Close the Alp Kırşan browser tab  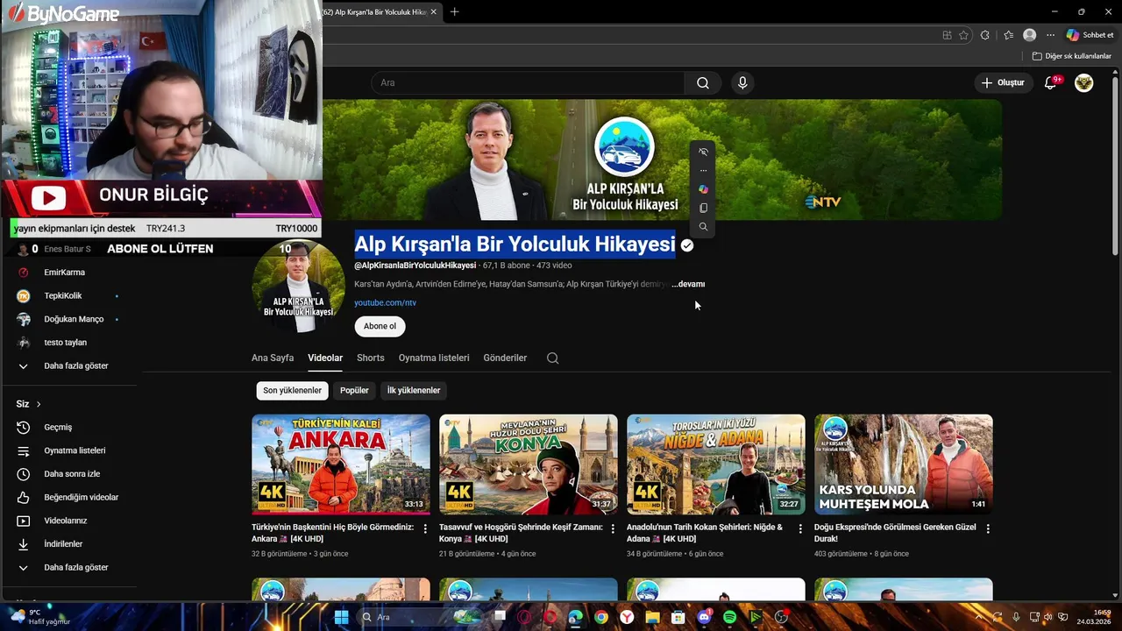tap(433, 11)
